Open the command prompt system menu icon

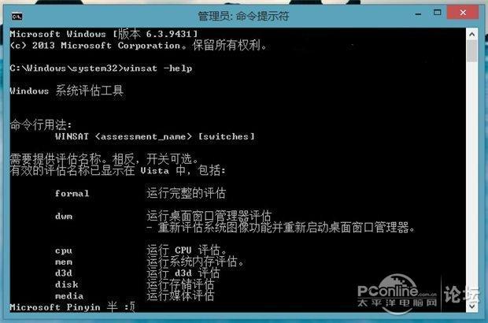(x=17, y=16)
